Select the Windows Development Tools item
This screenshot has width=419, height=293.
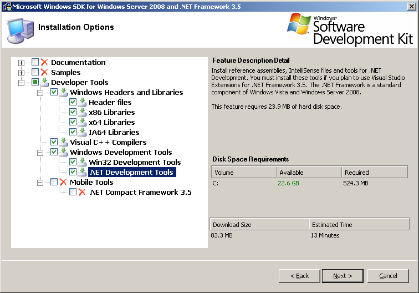click(121, 152)
